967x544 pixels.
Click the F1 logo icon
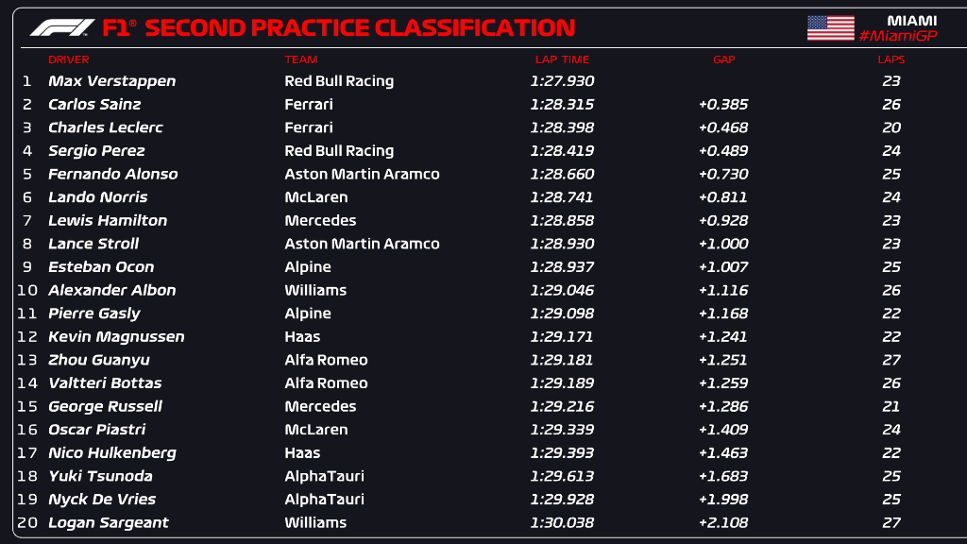62,27
